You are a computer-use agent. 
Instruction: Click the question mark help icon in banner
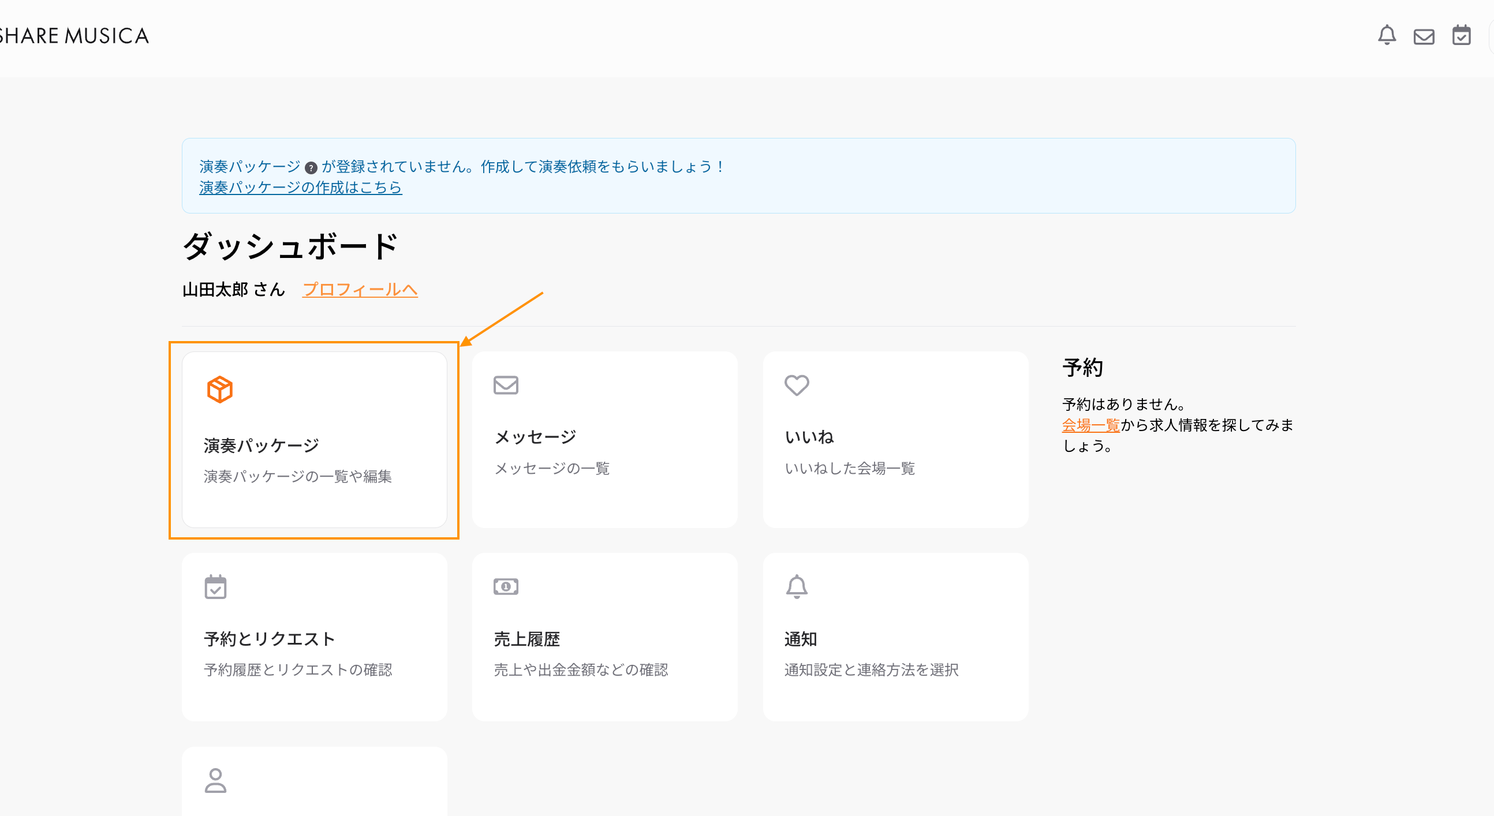click(x=311, y=168)
